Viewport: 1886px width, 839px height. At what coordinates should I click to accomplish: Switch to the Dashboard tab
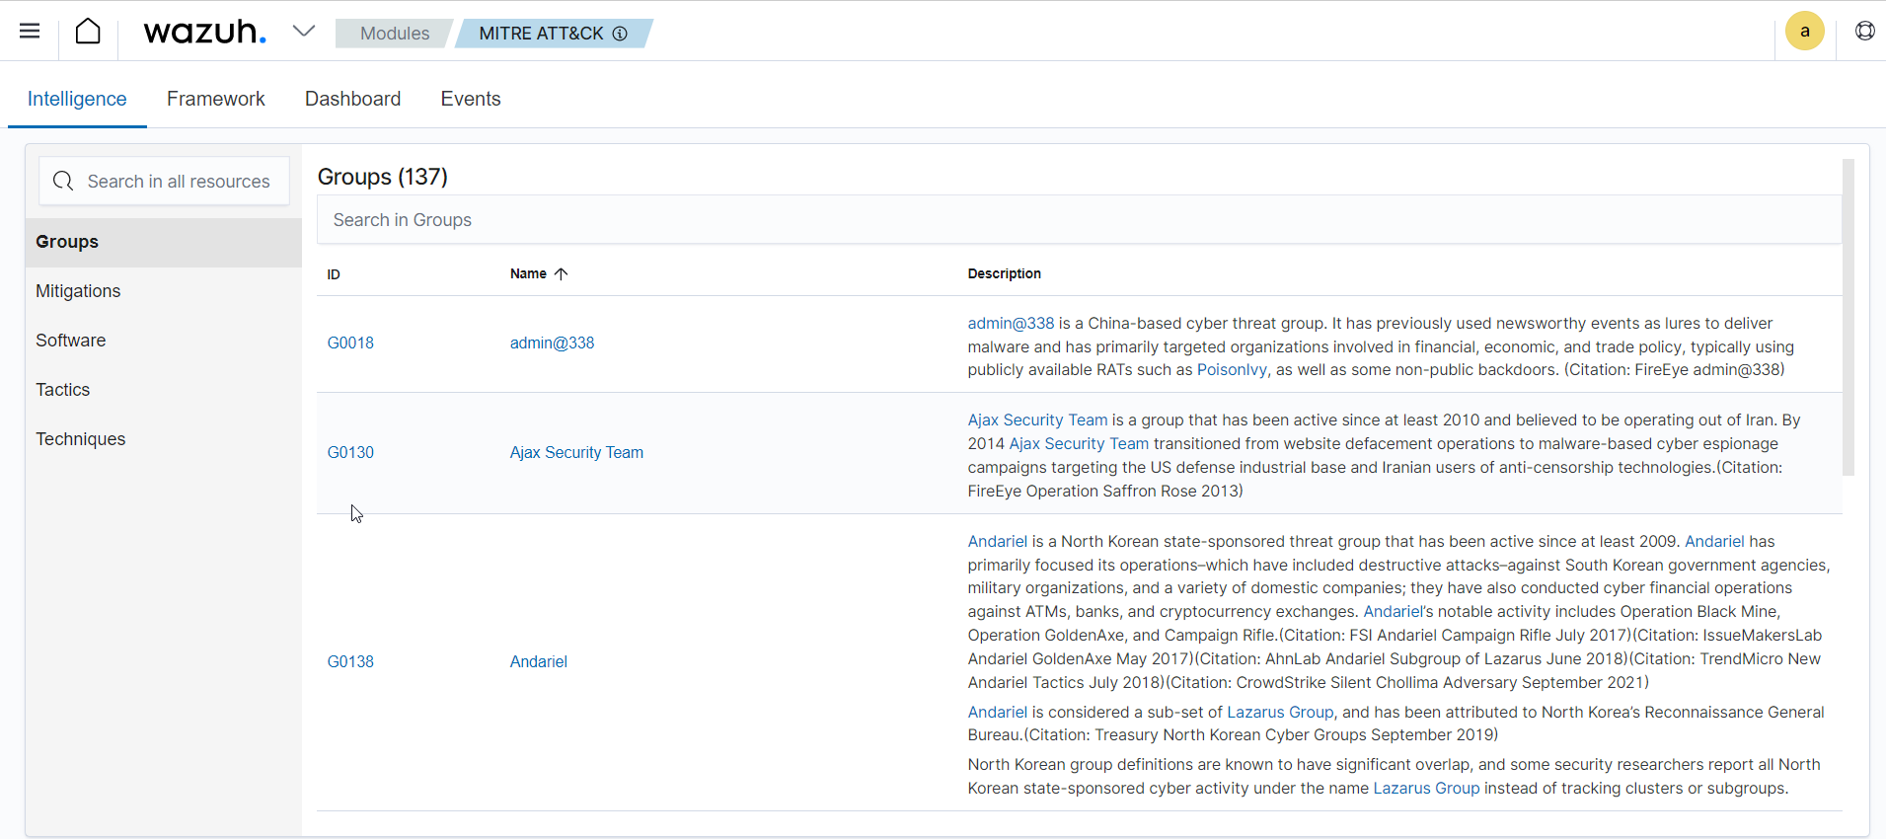tap(352, 99)
